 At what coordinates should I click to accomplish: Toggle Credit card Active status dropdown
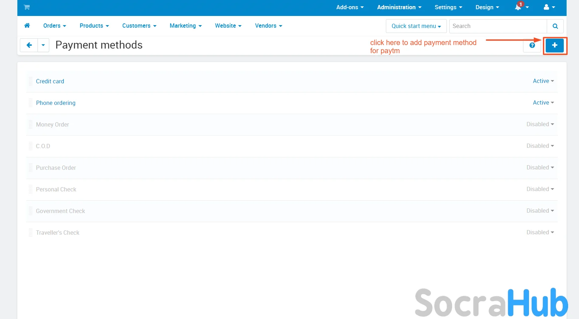tap(543, 81)
